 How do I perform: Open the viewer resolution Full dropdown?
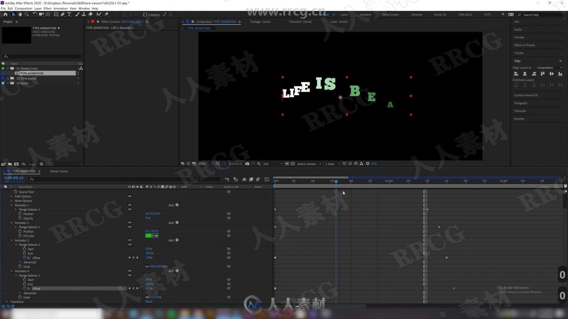[272, 163]
